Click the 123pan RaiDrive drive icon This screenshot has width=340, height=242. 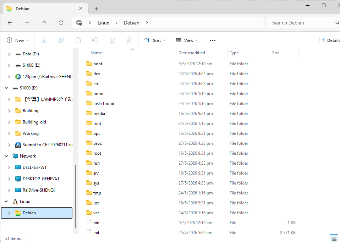pyautogui.click(x=18, y=77)
